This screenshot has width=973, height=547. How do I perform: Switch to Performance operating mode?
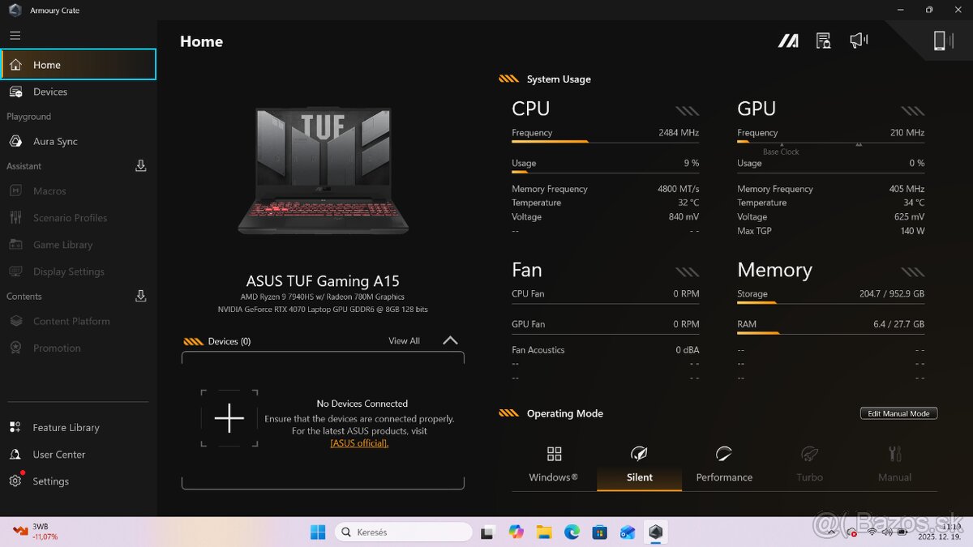(724, 464)
